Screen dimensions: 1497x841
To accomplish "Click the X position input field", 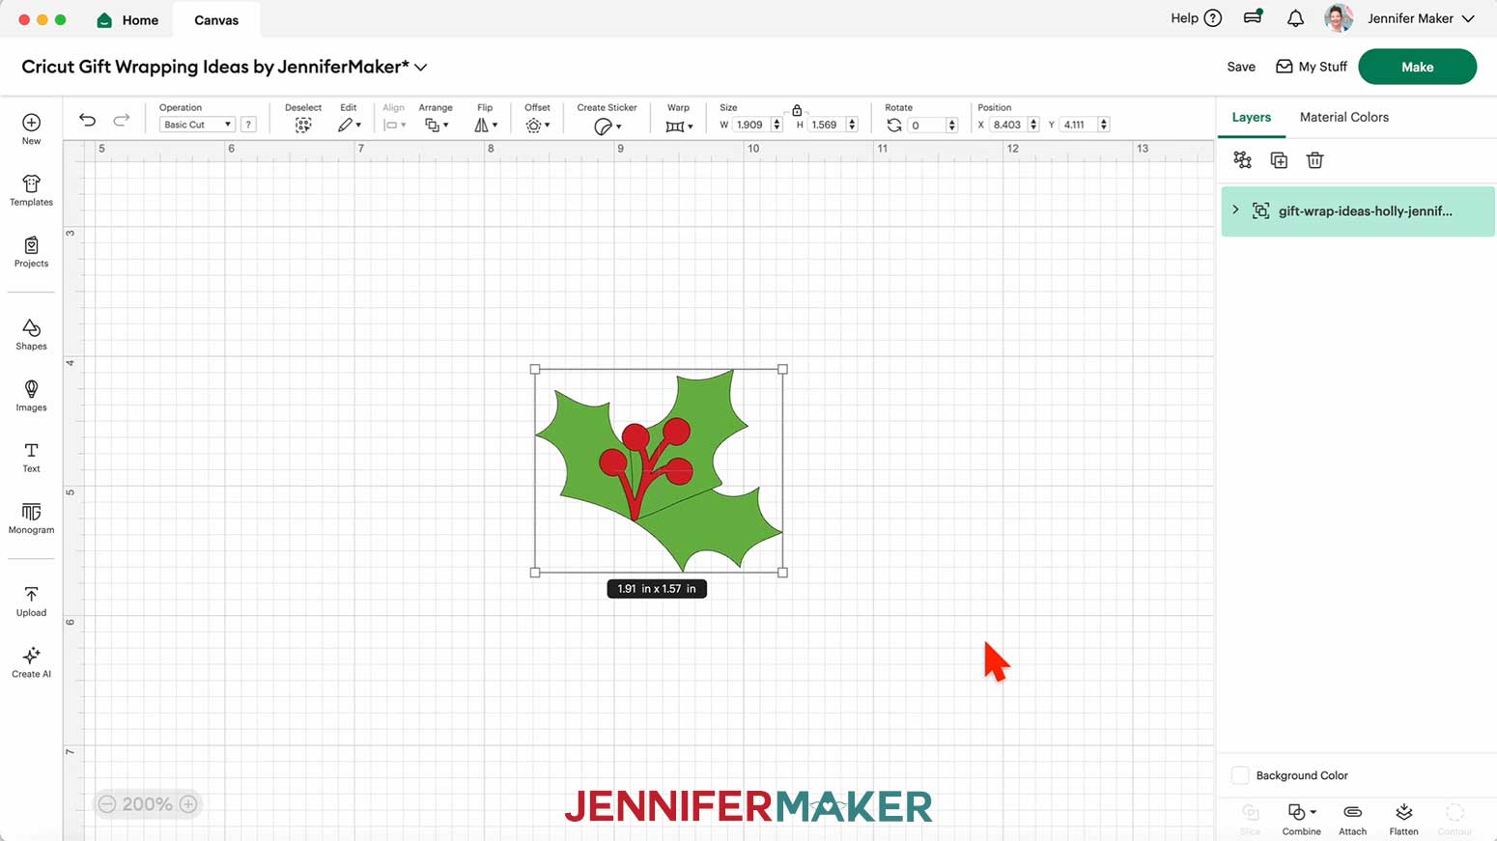I will [x=1008, y=125].
